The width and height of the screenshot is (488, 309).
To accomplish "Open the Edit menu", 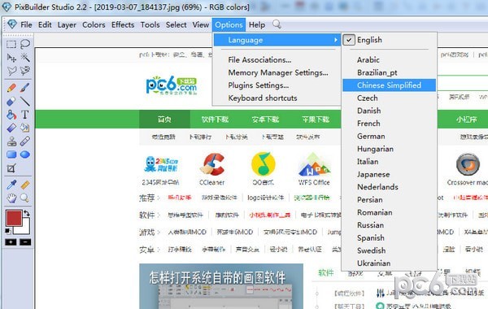I will tap(45, 24).
